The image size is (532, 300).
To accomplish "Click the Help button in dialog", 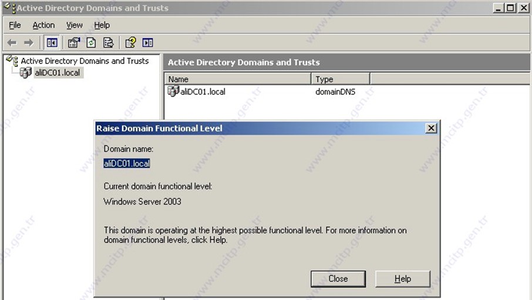I will [403, 279].
